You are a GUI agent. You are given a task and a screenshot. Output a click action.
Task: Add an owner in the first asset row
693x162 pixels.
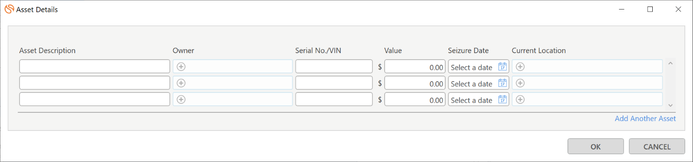[181, 67]
